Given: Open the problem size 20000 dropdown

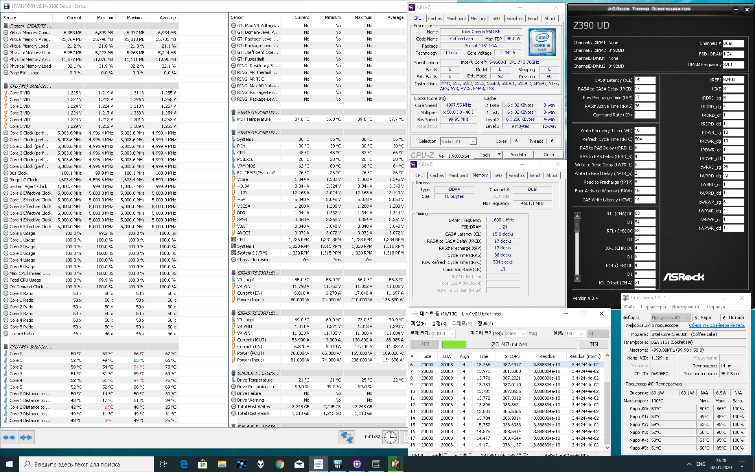Looking at the screenshot, I should click(452, 334).
